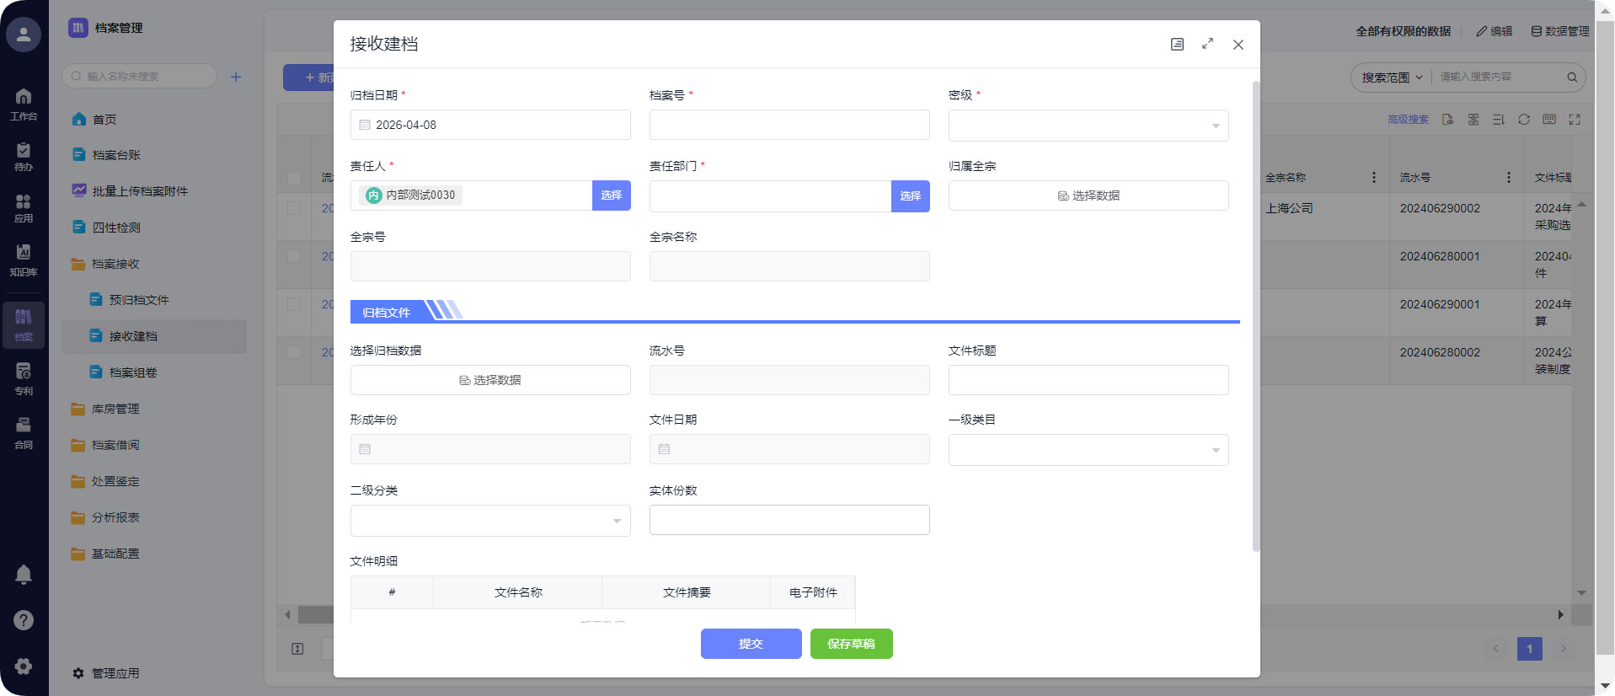Click the 提交 button
Viewport: 1615px width, 696px height.
point(751,644)
